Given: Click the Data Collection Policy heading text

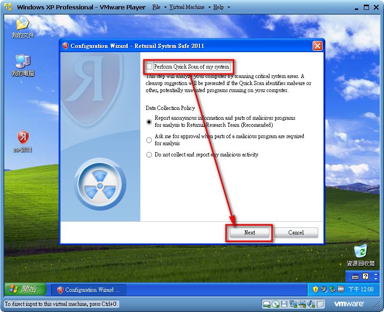Looking at the screenshot, I should tap(170, 108).
